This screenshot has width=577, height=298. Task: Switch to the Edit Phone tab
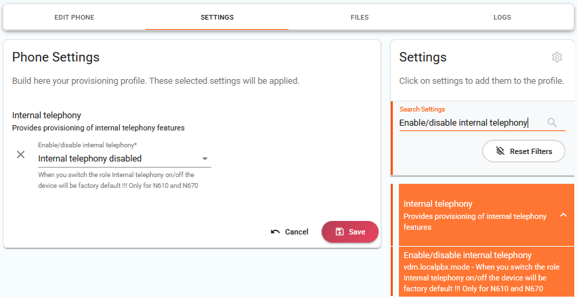click(74, 17)
